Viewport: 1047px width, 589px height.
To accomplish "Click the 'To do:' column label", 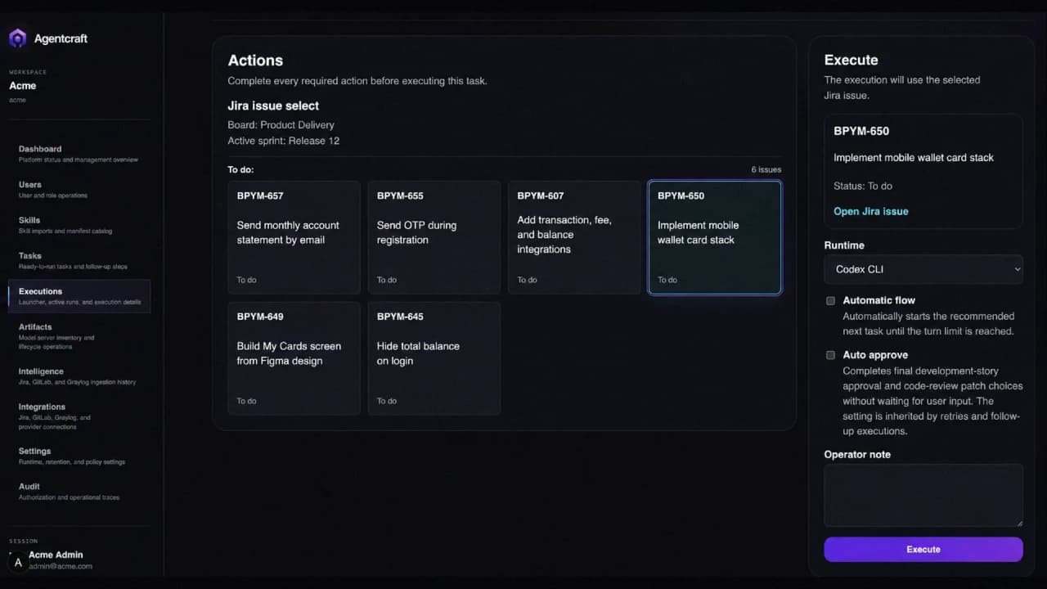I will pyautogui.click(x=240, y=169).
